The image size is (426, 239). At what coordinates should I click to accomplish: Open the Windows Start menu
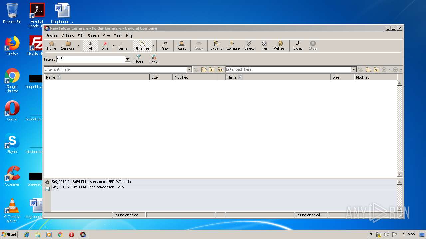pyautogui.click(x=9, y=234)
